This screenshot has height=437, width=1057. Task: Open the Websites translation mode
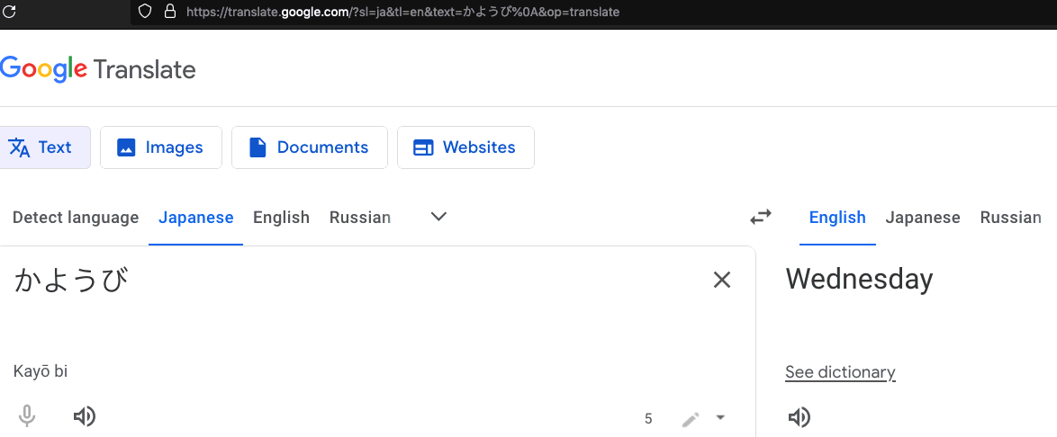pos(465,147)
